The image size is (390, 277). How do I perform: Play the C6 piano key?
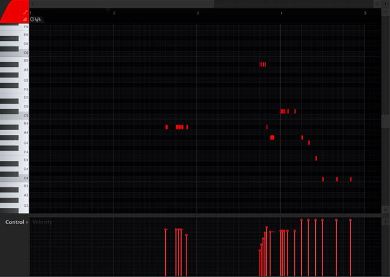point(15,53)
